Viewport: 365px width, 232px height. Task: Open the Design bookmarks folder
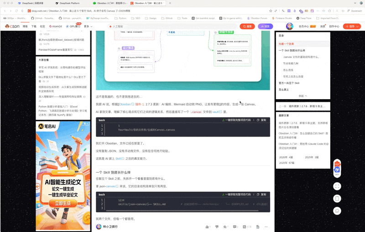click(x=151, y=18)
